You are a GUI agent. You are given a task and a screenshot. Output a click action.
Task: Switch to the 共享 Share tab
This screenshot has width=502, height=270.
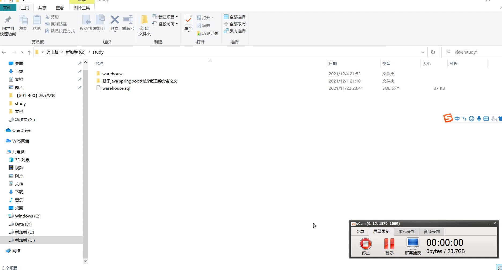[x=42, y=8]
